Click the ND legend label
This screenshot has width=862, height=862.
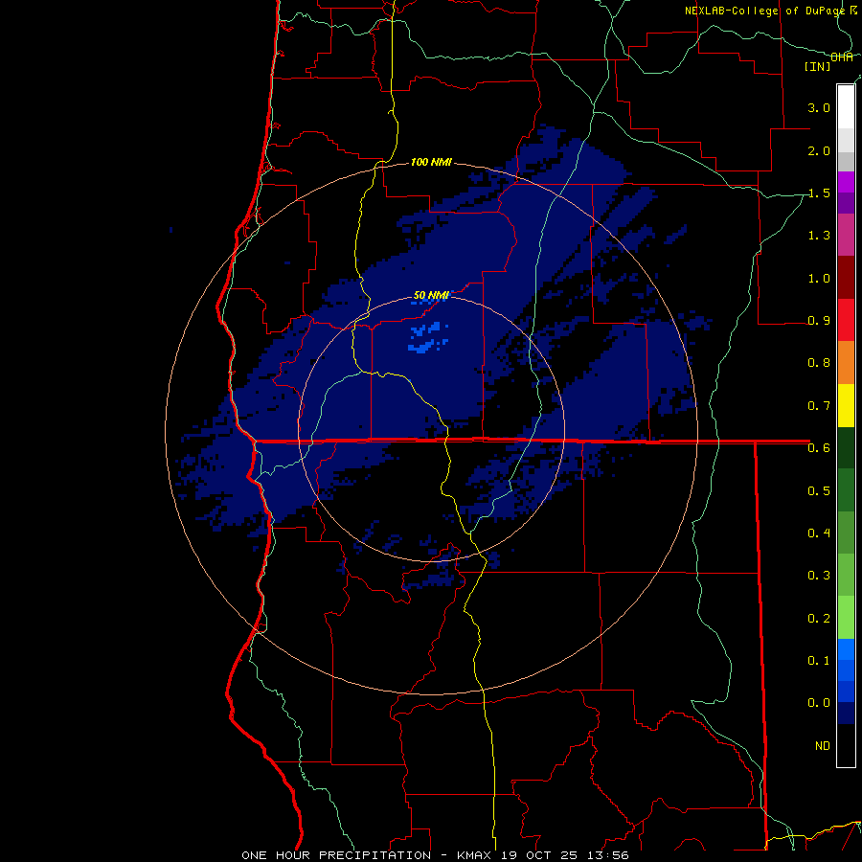tap(823, 746)
